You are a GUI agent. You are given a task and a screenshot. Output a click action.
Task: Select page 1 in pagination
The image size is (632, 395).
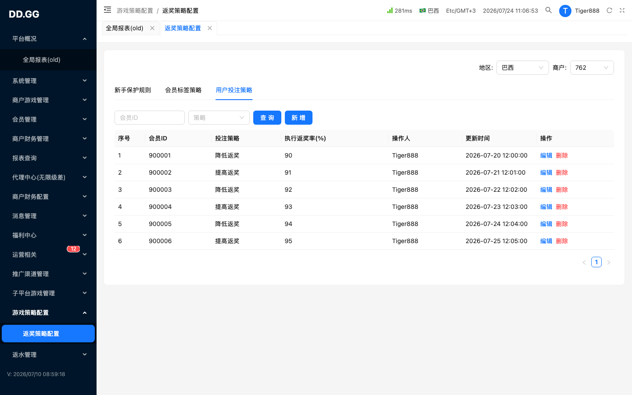[x=596, y=262]
